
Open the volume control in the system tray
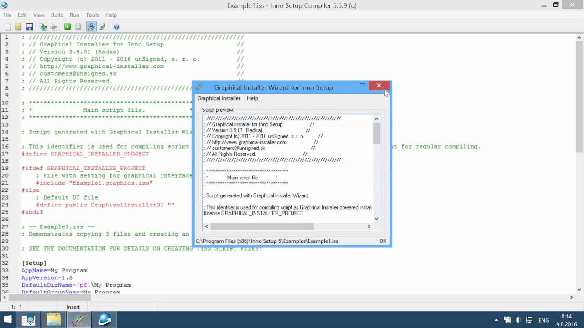pos(518,320)
